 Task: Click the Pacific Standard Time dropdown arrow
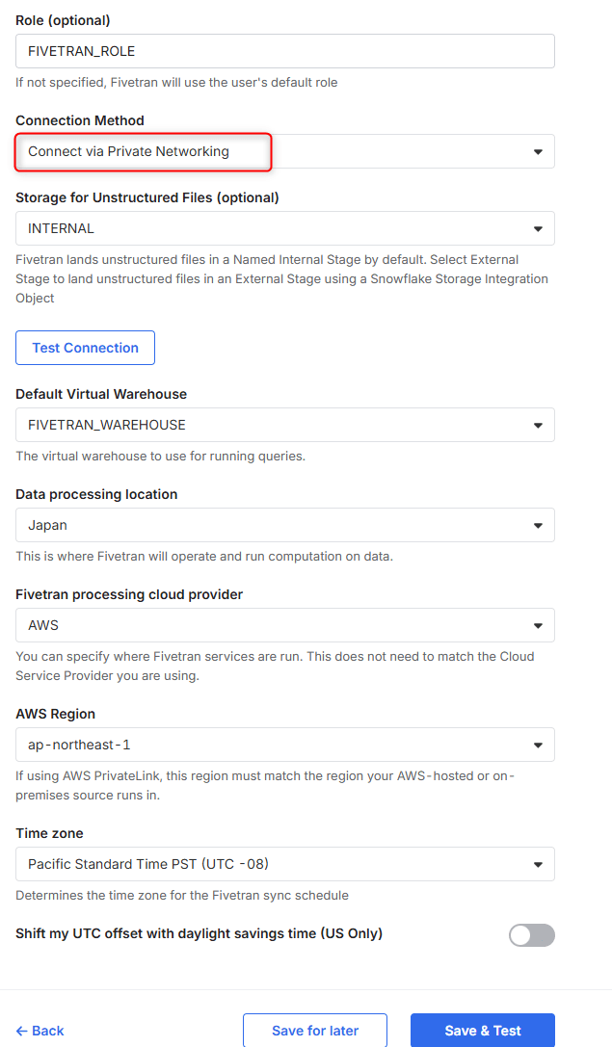click(538, 865)
